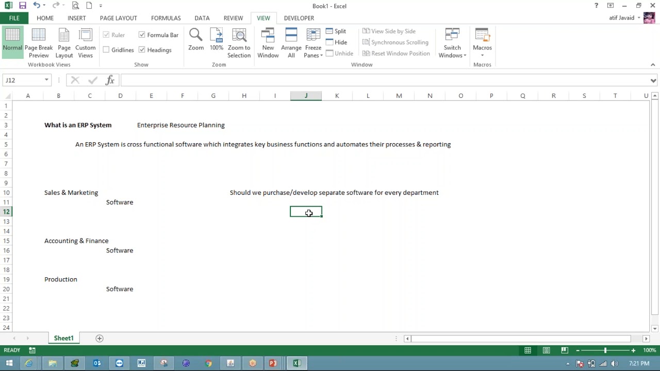Select Page Break Preview in the status bar
This screenshot has width=660, height=371.
coord(565,350)
